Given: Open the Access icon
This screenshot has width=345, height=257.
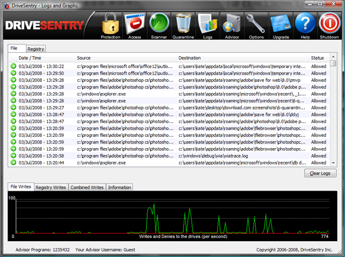Looking at the screenshot, I should [x=135, y=26].
